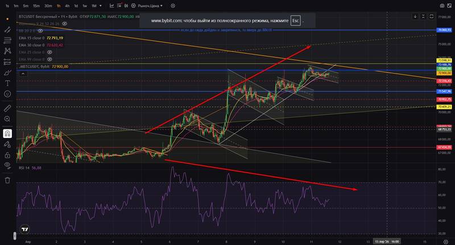
Task: Toggle visibility of EMA 25 indicator
Action: 49,52
